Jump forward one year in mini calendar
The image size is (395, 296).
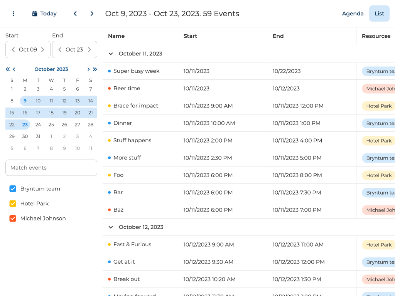click(x=95, y=69)
